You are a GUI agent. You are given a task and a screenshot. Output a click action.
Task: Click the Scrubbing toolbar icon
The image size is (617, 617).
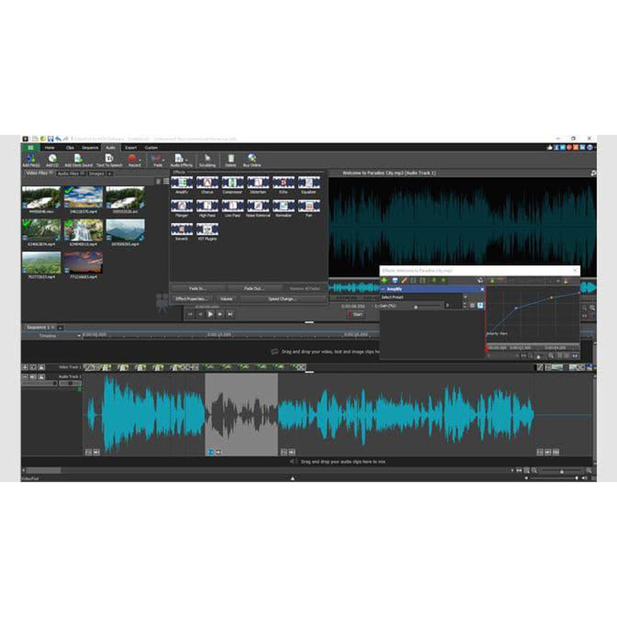pos(207,160)
